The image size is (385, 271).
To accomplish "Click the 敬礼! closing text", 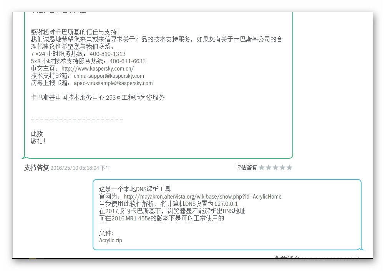I will (x=38, y=141).
